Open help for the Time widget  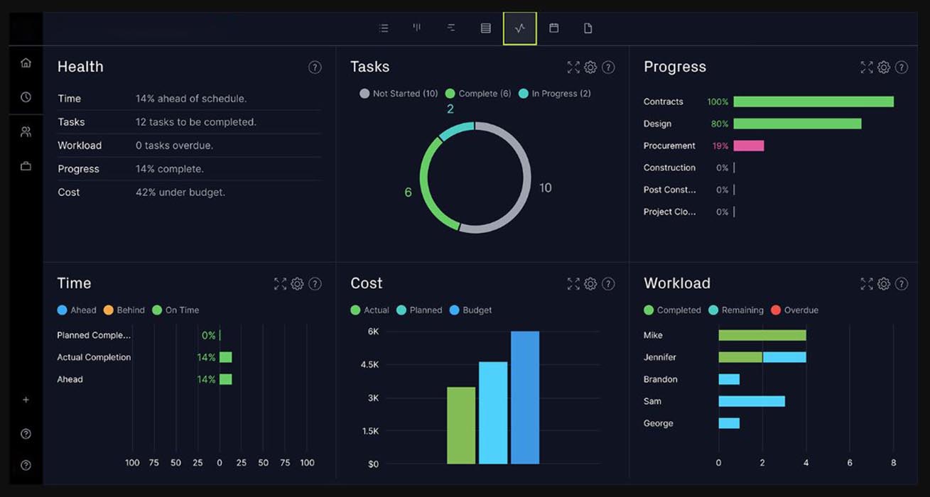[315, 284]
